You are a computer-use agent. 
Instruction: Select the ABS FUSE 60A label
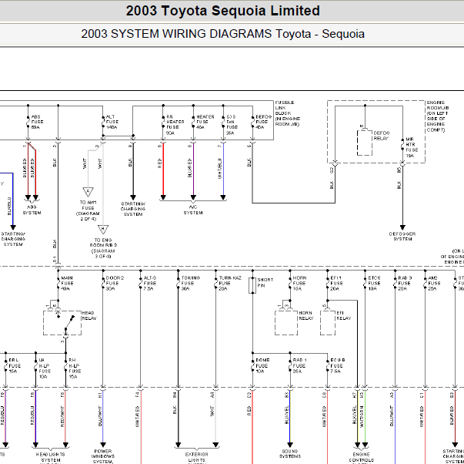pos(37,122)
